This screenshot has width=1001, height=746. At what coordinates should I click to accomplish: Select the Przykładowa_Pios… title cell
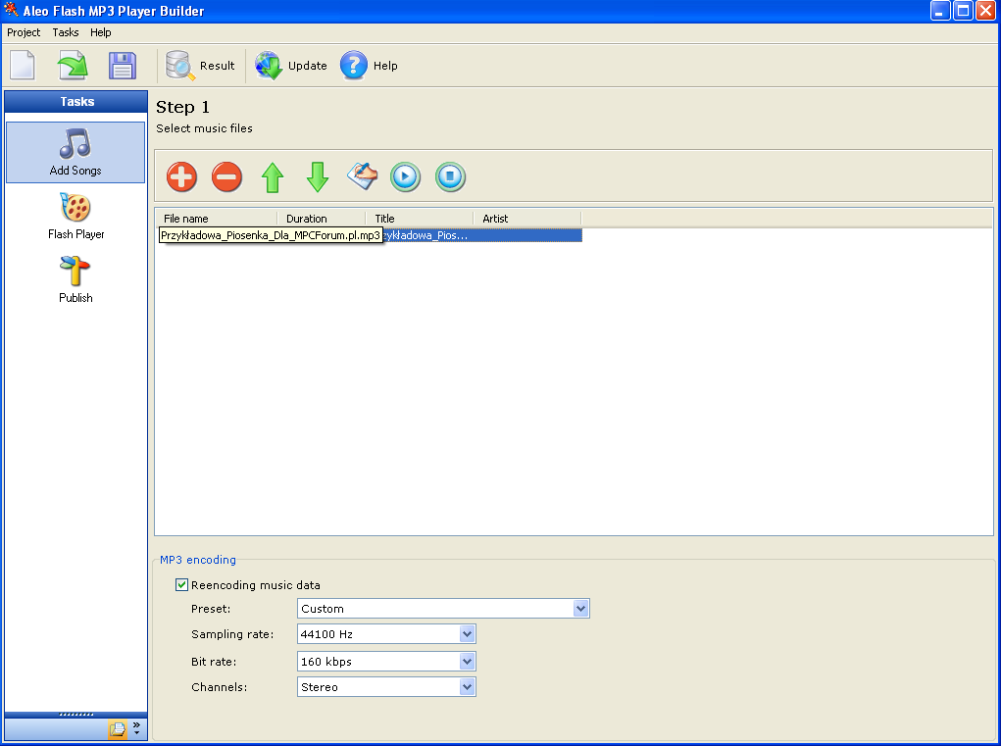pyautogui.click(x=425, y=235)
